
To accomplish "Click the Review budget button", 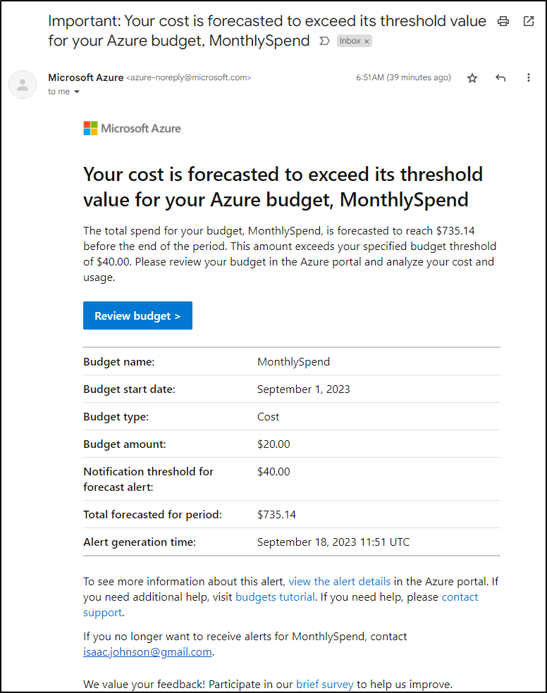I will point(137,316).
